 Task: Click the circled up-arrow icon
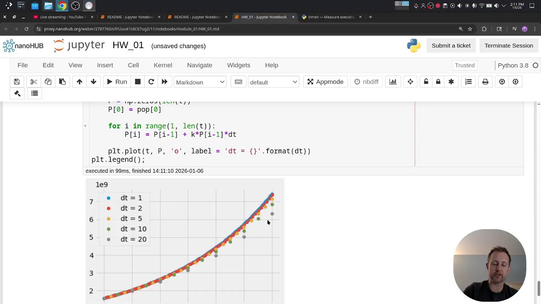coord(502,82)
